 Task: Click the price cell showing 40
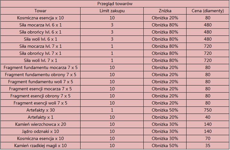(208, 117)
